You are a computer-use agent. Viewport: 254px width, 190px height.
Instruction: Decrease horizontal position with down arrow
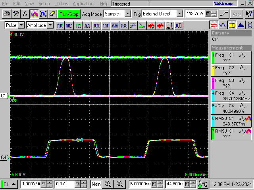[193, 186]
